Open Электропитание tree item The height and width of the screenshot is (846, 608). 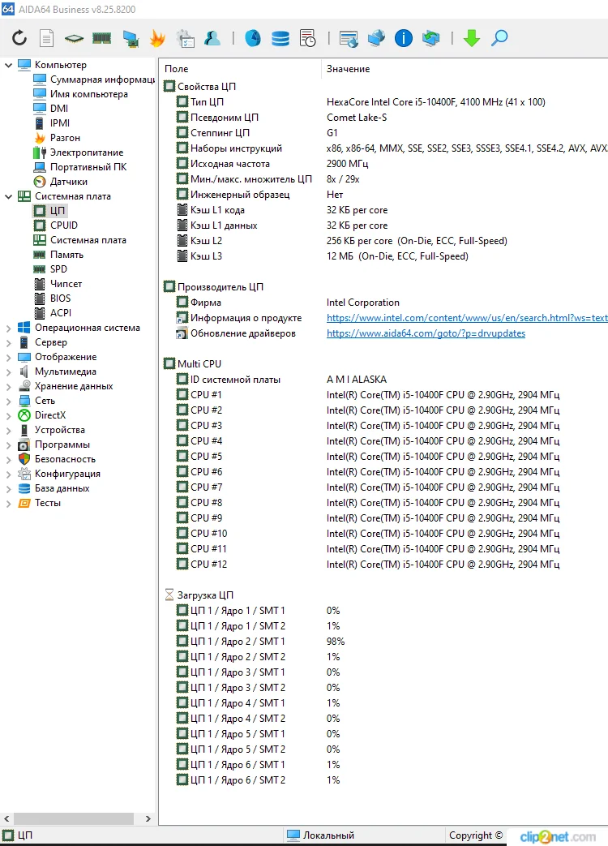pyautogui.click(x=79, y=152)
